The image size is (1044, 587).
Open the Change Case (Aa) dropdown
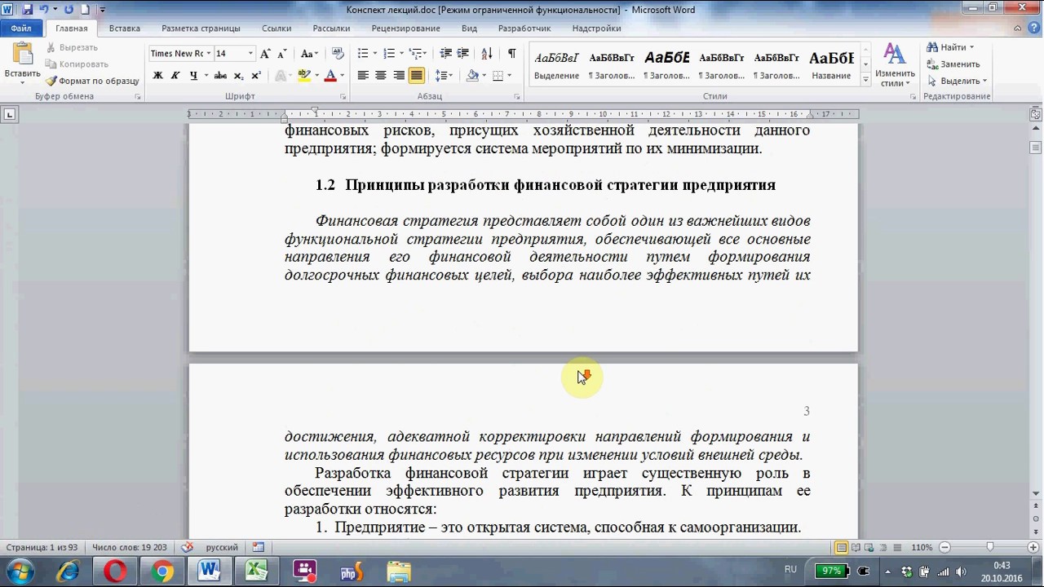(309, 54)
